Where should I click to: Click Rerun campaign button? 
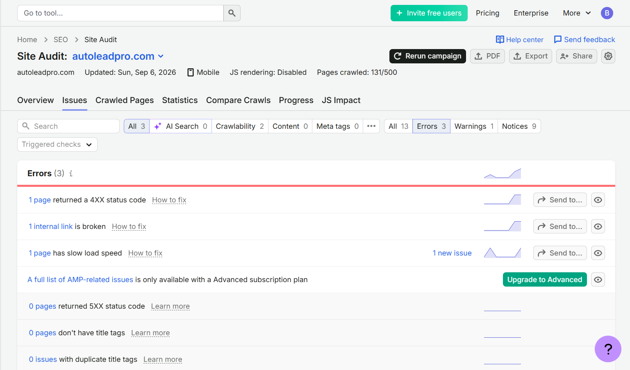428,56
